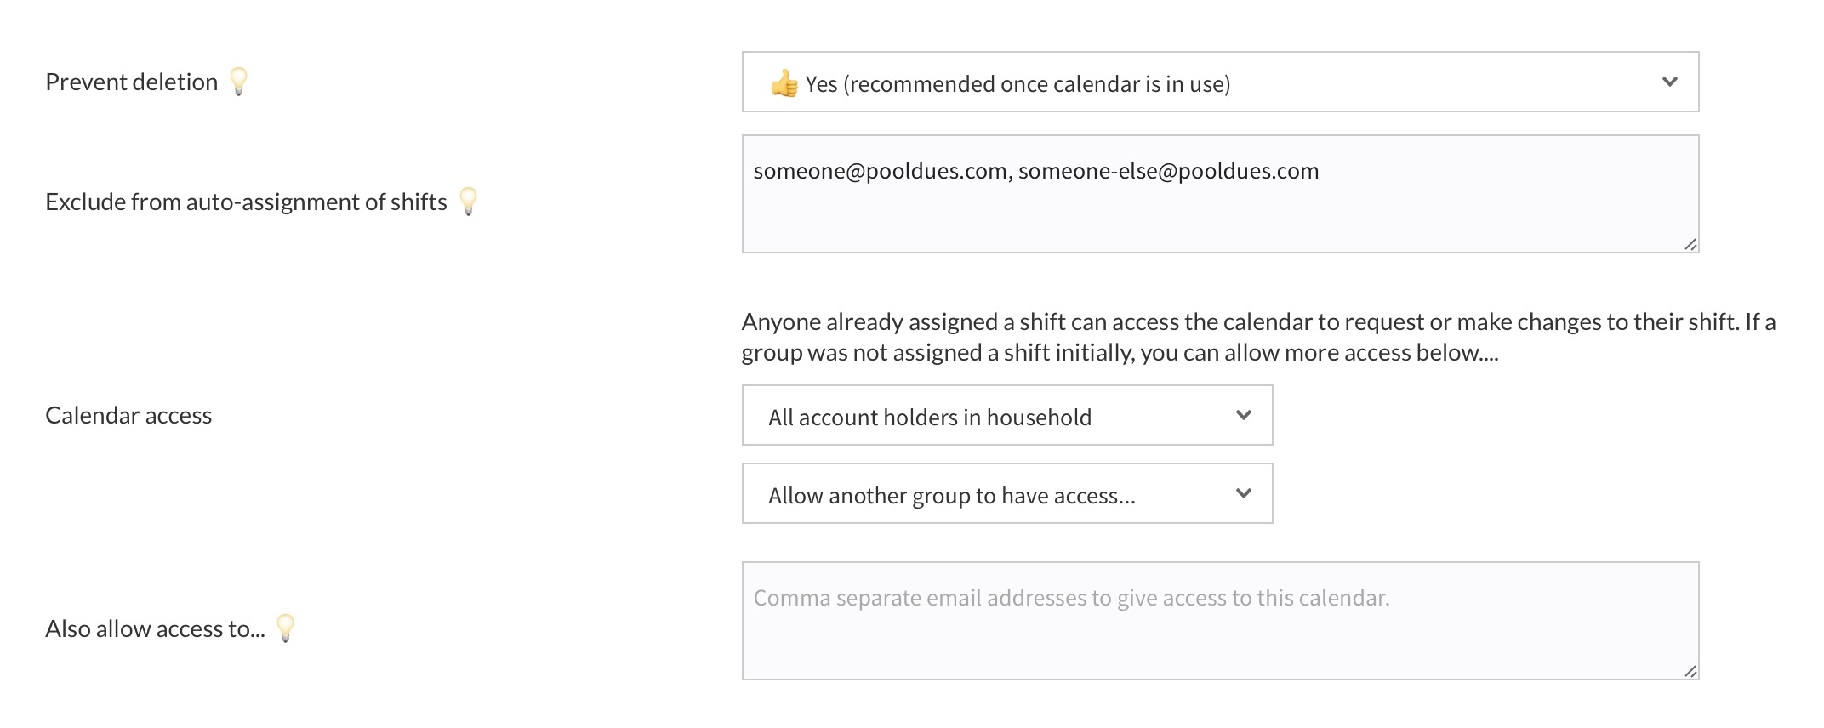Expand 'All account holders in household' selector

click(1006, 416)
